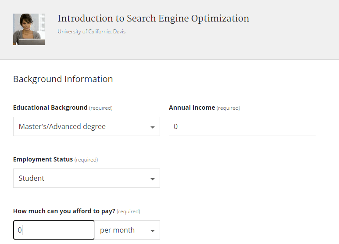Click the arrow icon of Educational Background dropdown
Screen dimensions: 339x244
point(153,127)
